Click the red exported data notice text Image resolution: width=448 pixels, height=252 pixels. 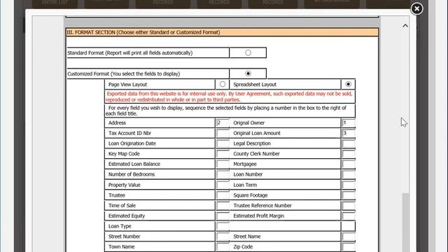tap(230, 97)
